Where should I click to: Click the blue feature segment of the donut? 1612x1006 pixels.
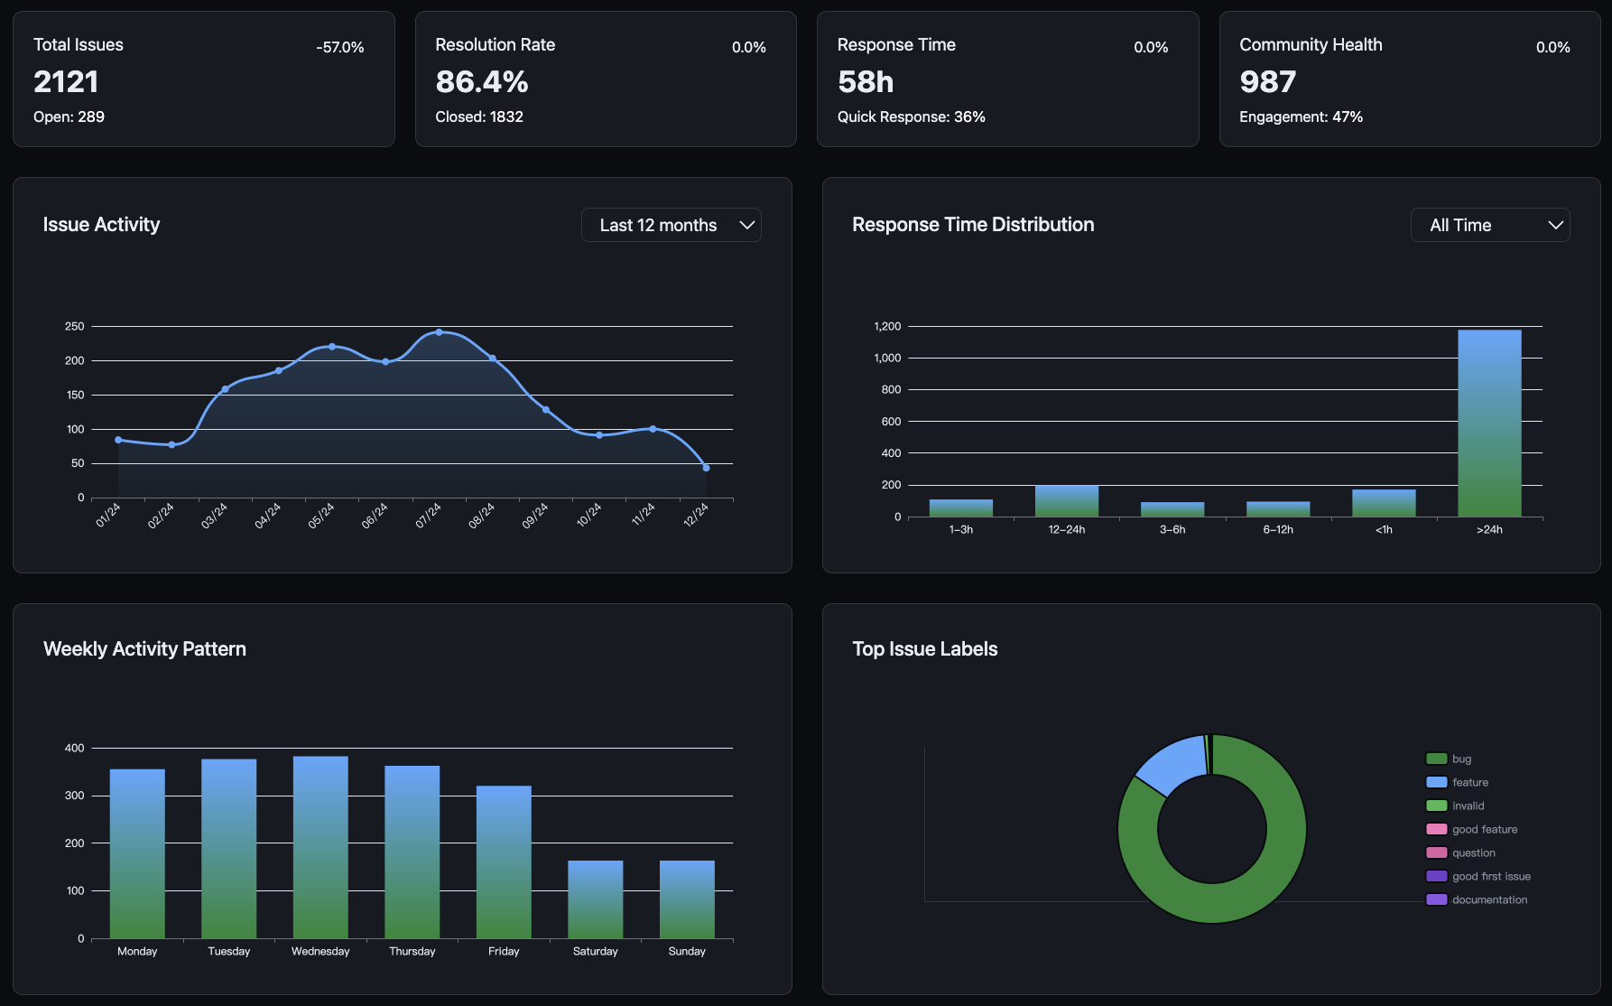[1175, 766]
